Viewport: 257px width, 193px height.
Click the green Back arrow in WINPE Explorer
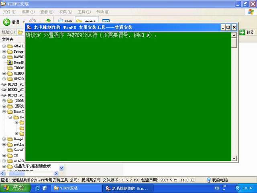[7, 22]
